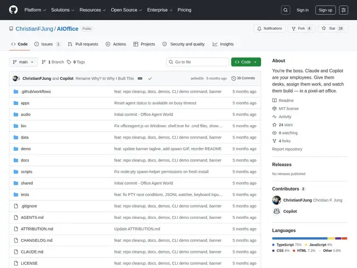The height and width of the screenshot is (268, 357).
Task: Click the CSS language legend entry
Action: [x=281, y=251]
